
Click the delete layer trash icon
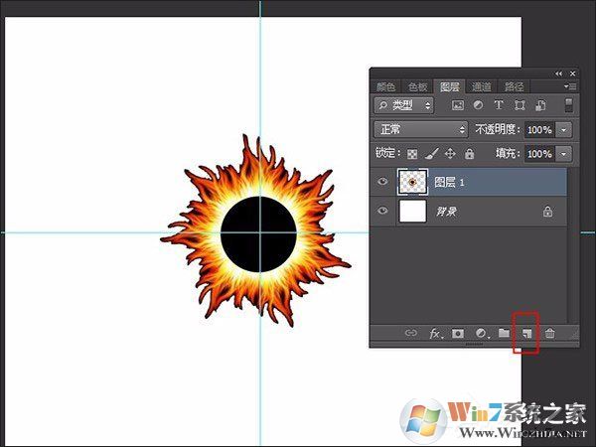[549, 334]
